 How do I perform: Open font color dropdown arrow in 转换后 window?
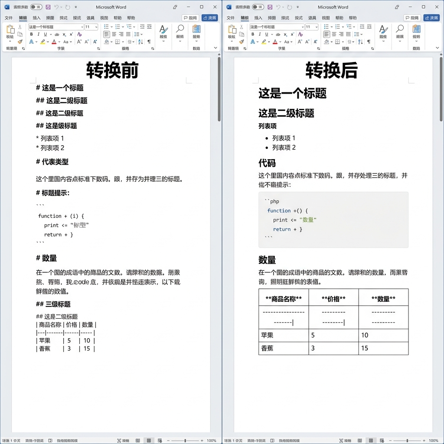[281, 42]
